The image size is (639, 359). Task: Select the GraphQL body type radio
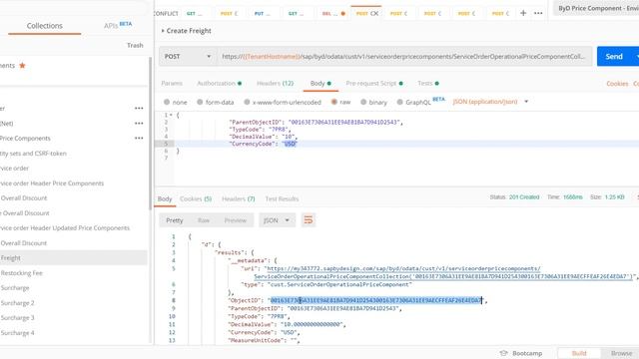[400, 102]
